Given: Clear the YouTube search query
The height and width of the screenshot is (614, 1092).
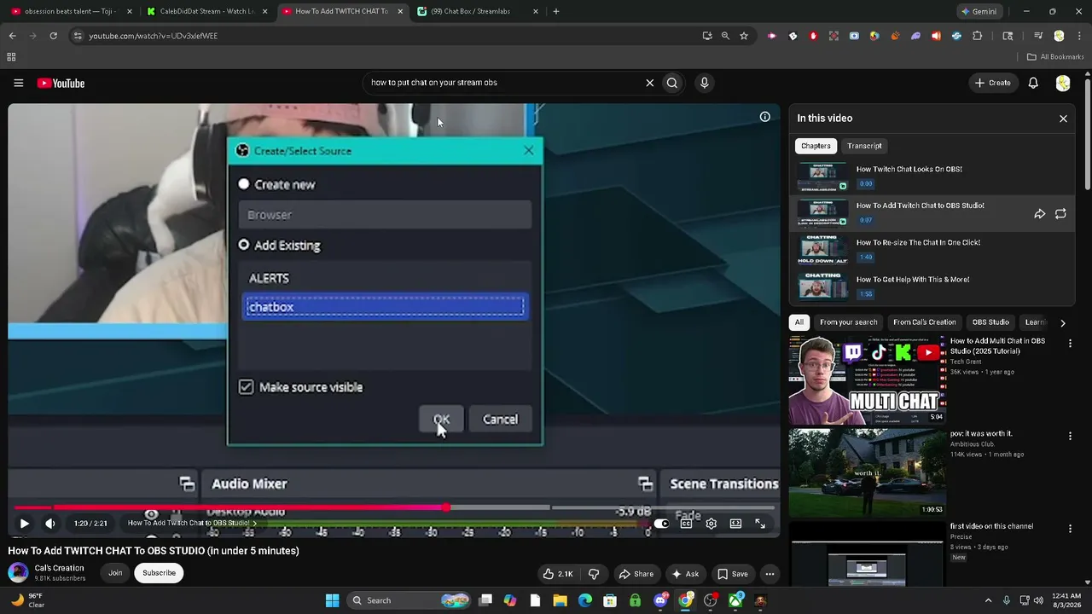Looking at the screenshot, I should pyautogui.click(x=649, y=83).
